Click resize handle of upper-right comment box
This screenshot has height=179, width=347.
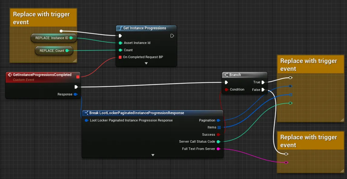coord(342,120)
